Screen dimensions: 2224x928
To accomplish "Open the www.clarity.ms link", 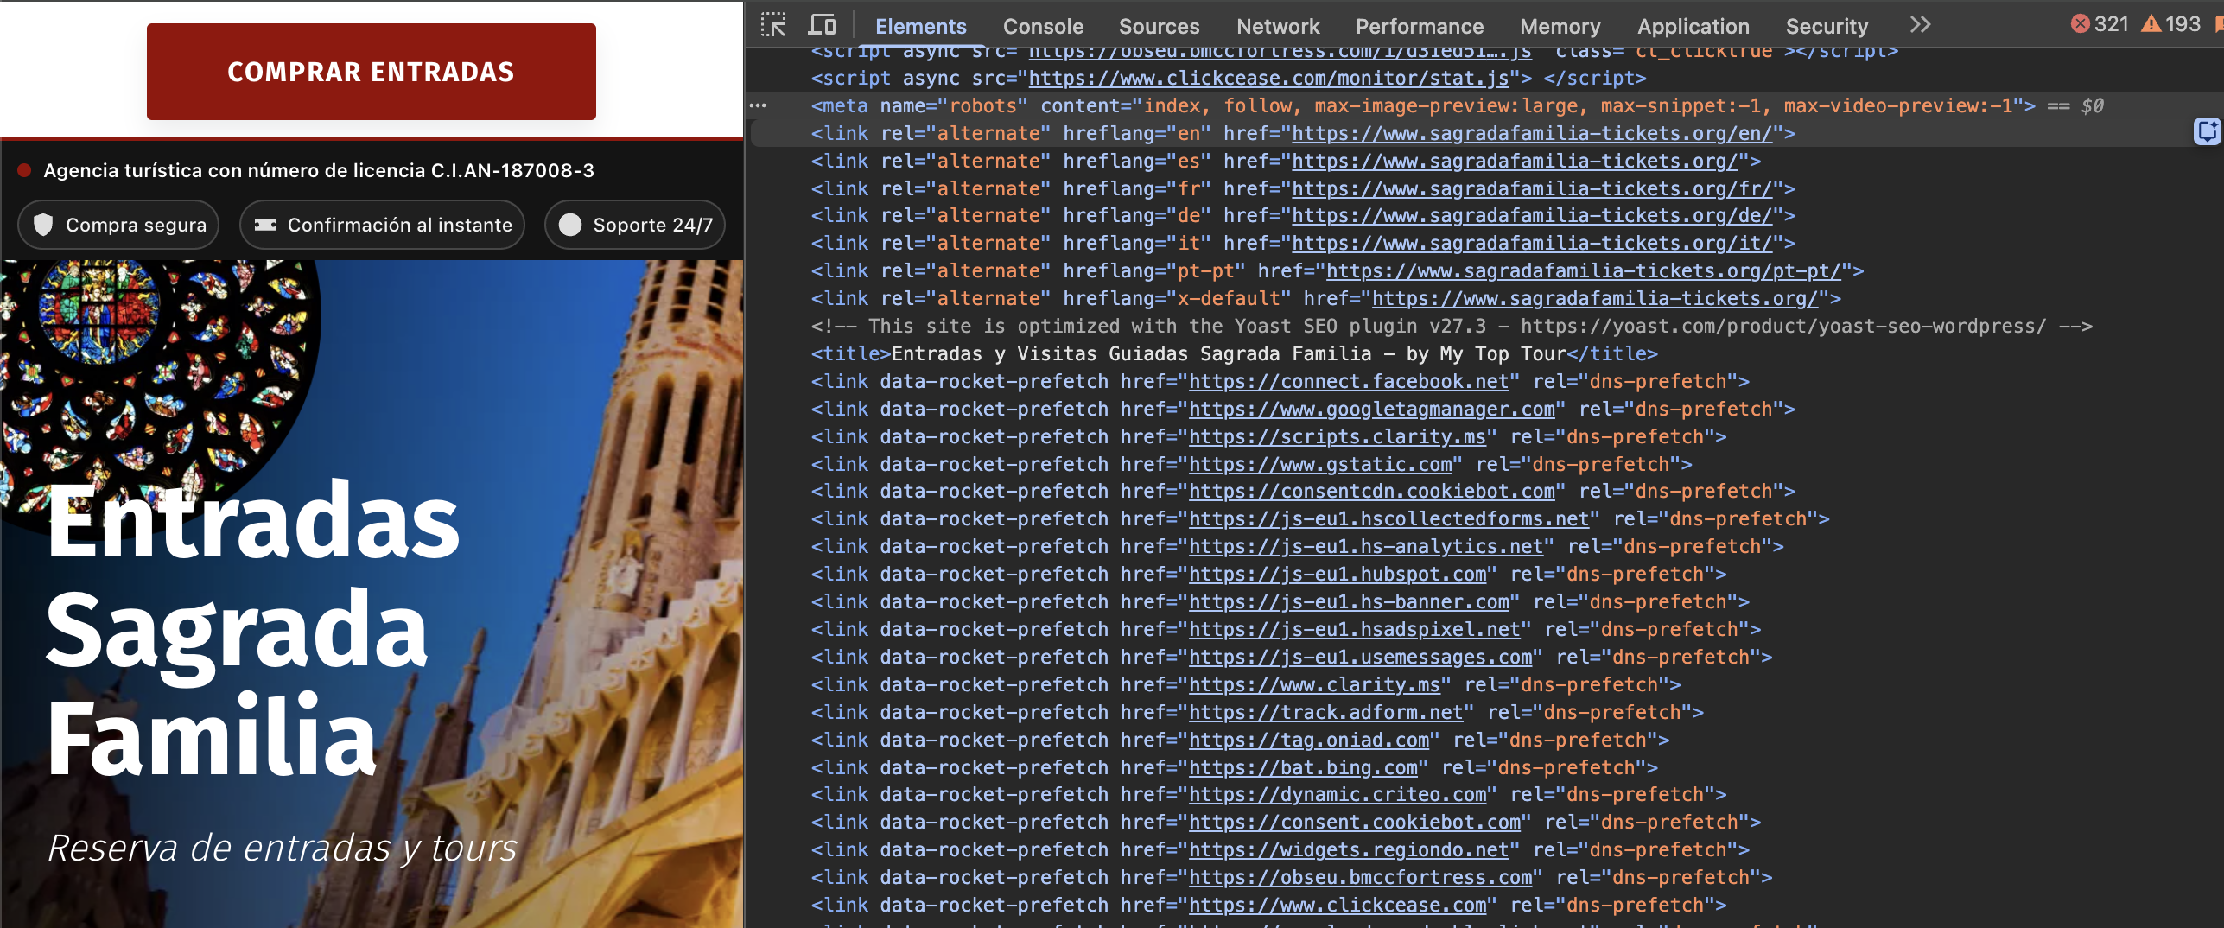I will pyautogui.click(x=1314, y=684).
